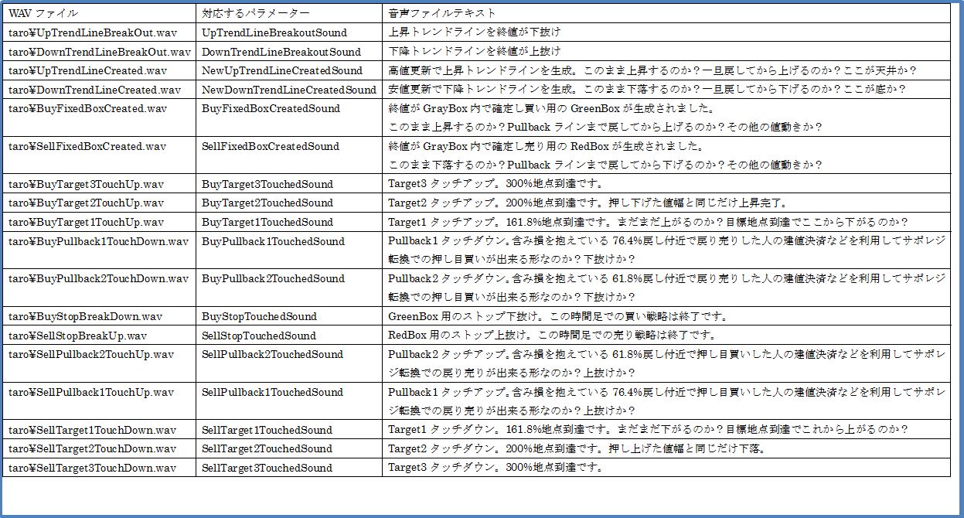The height and width of the screenshot is (518, 964).
Task: Click the text starting '安値更新で下降トレンドライン'
Action: coord(646,90)
